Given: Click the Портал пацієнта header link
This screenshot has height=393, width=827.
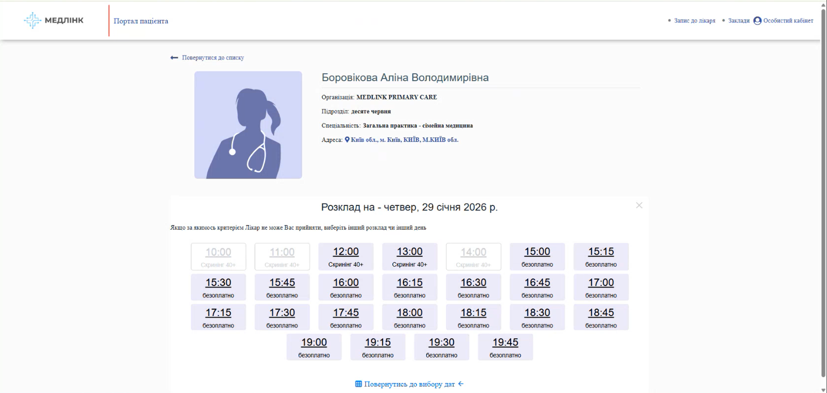Looking at the screenshot, I should pos(141,21).
